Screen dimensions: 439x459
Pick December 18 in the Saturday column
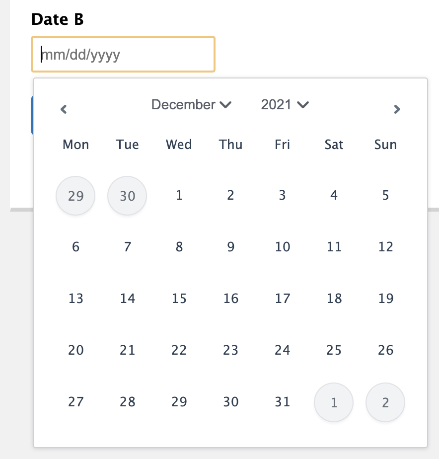[334, 299]
